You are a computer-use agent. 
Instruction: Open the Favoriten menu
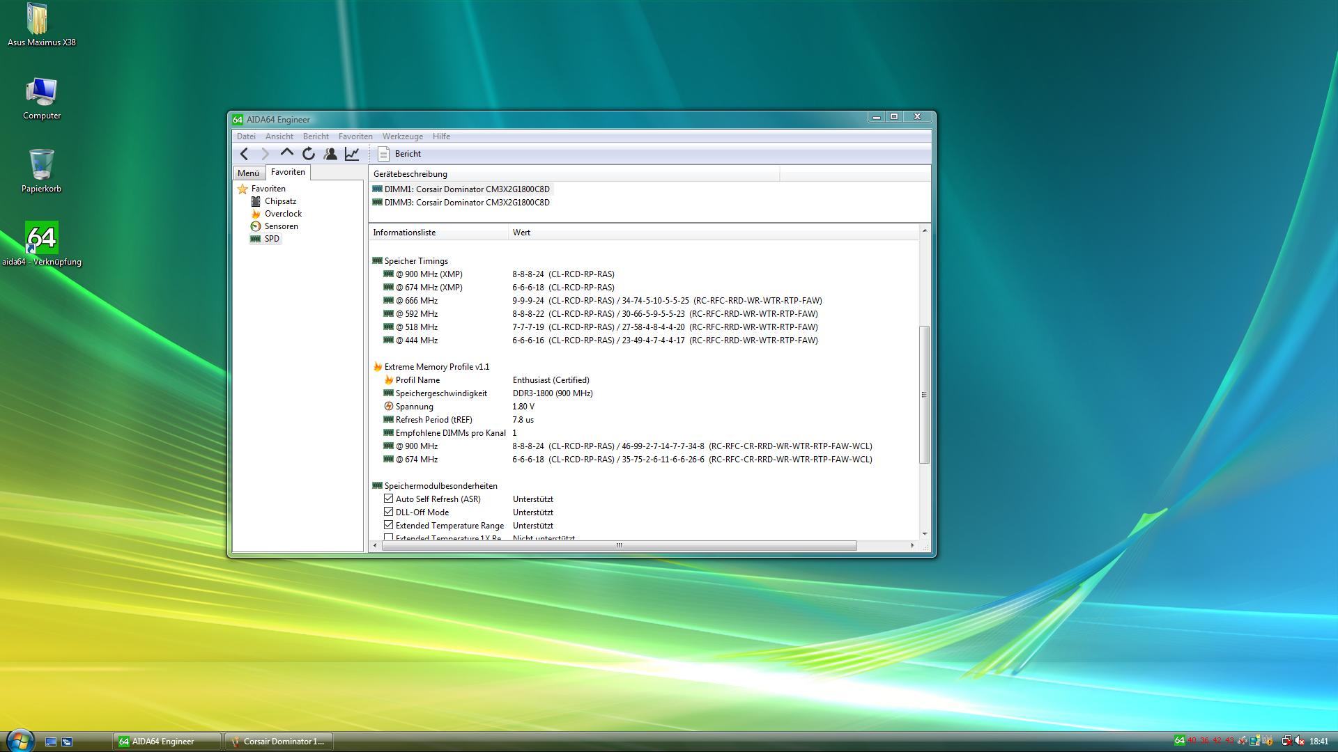(355, 136)
